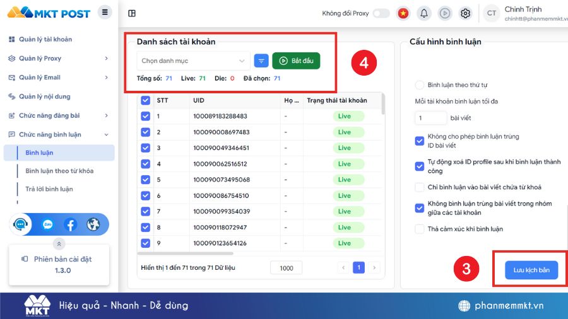This screenshot has height=319, width=568.
Task: Select Bình luận theo từ khóa item
Action: point(59,171)
